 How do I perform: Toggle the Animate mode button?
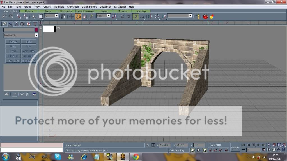point(235,148)
